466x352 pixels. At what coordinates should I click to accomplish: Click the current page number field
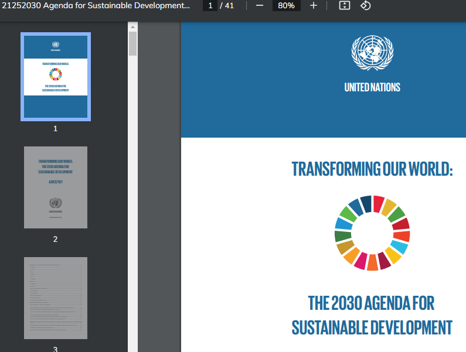click(210, 6)
